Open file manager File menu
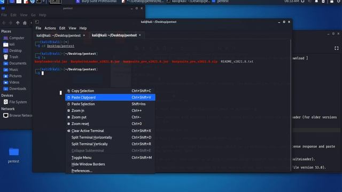Screen dimensions: 342x192 click(x=4, y=15)
